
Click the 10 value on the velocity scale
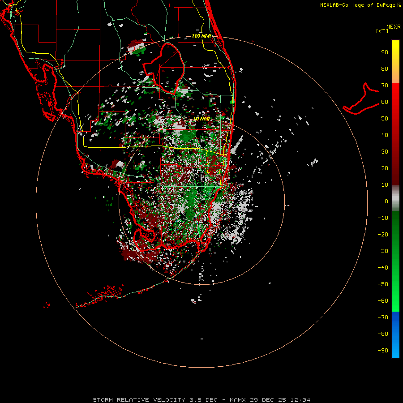pyautogui.click(x=385, y=185)
